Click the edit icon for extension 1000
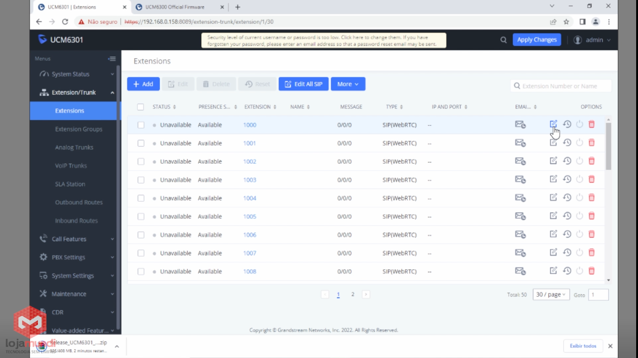The image size is (638, 358). [553, 124]
